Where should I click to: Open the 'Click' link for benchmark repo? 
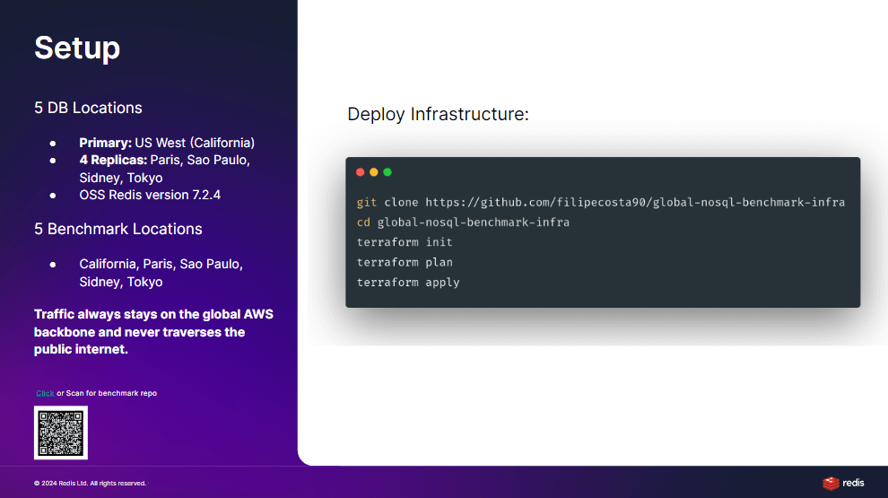coord(46,393)
